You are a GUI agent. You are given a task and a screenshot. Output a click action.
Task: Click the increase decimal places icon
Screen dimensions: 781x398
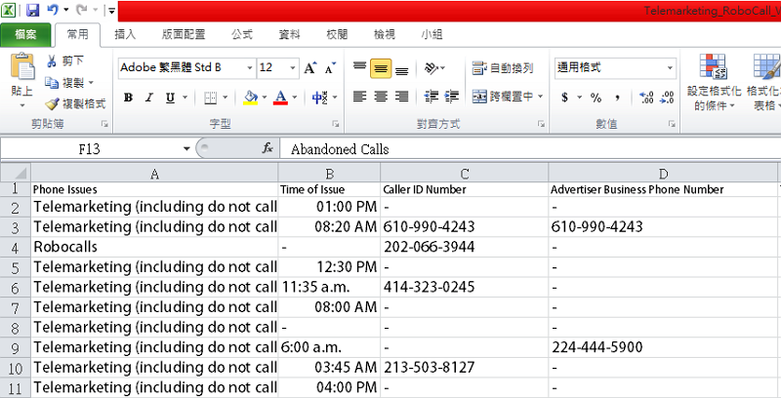[645, 98]
